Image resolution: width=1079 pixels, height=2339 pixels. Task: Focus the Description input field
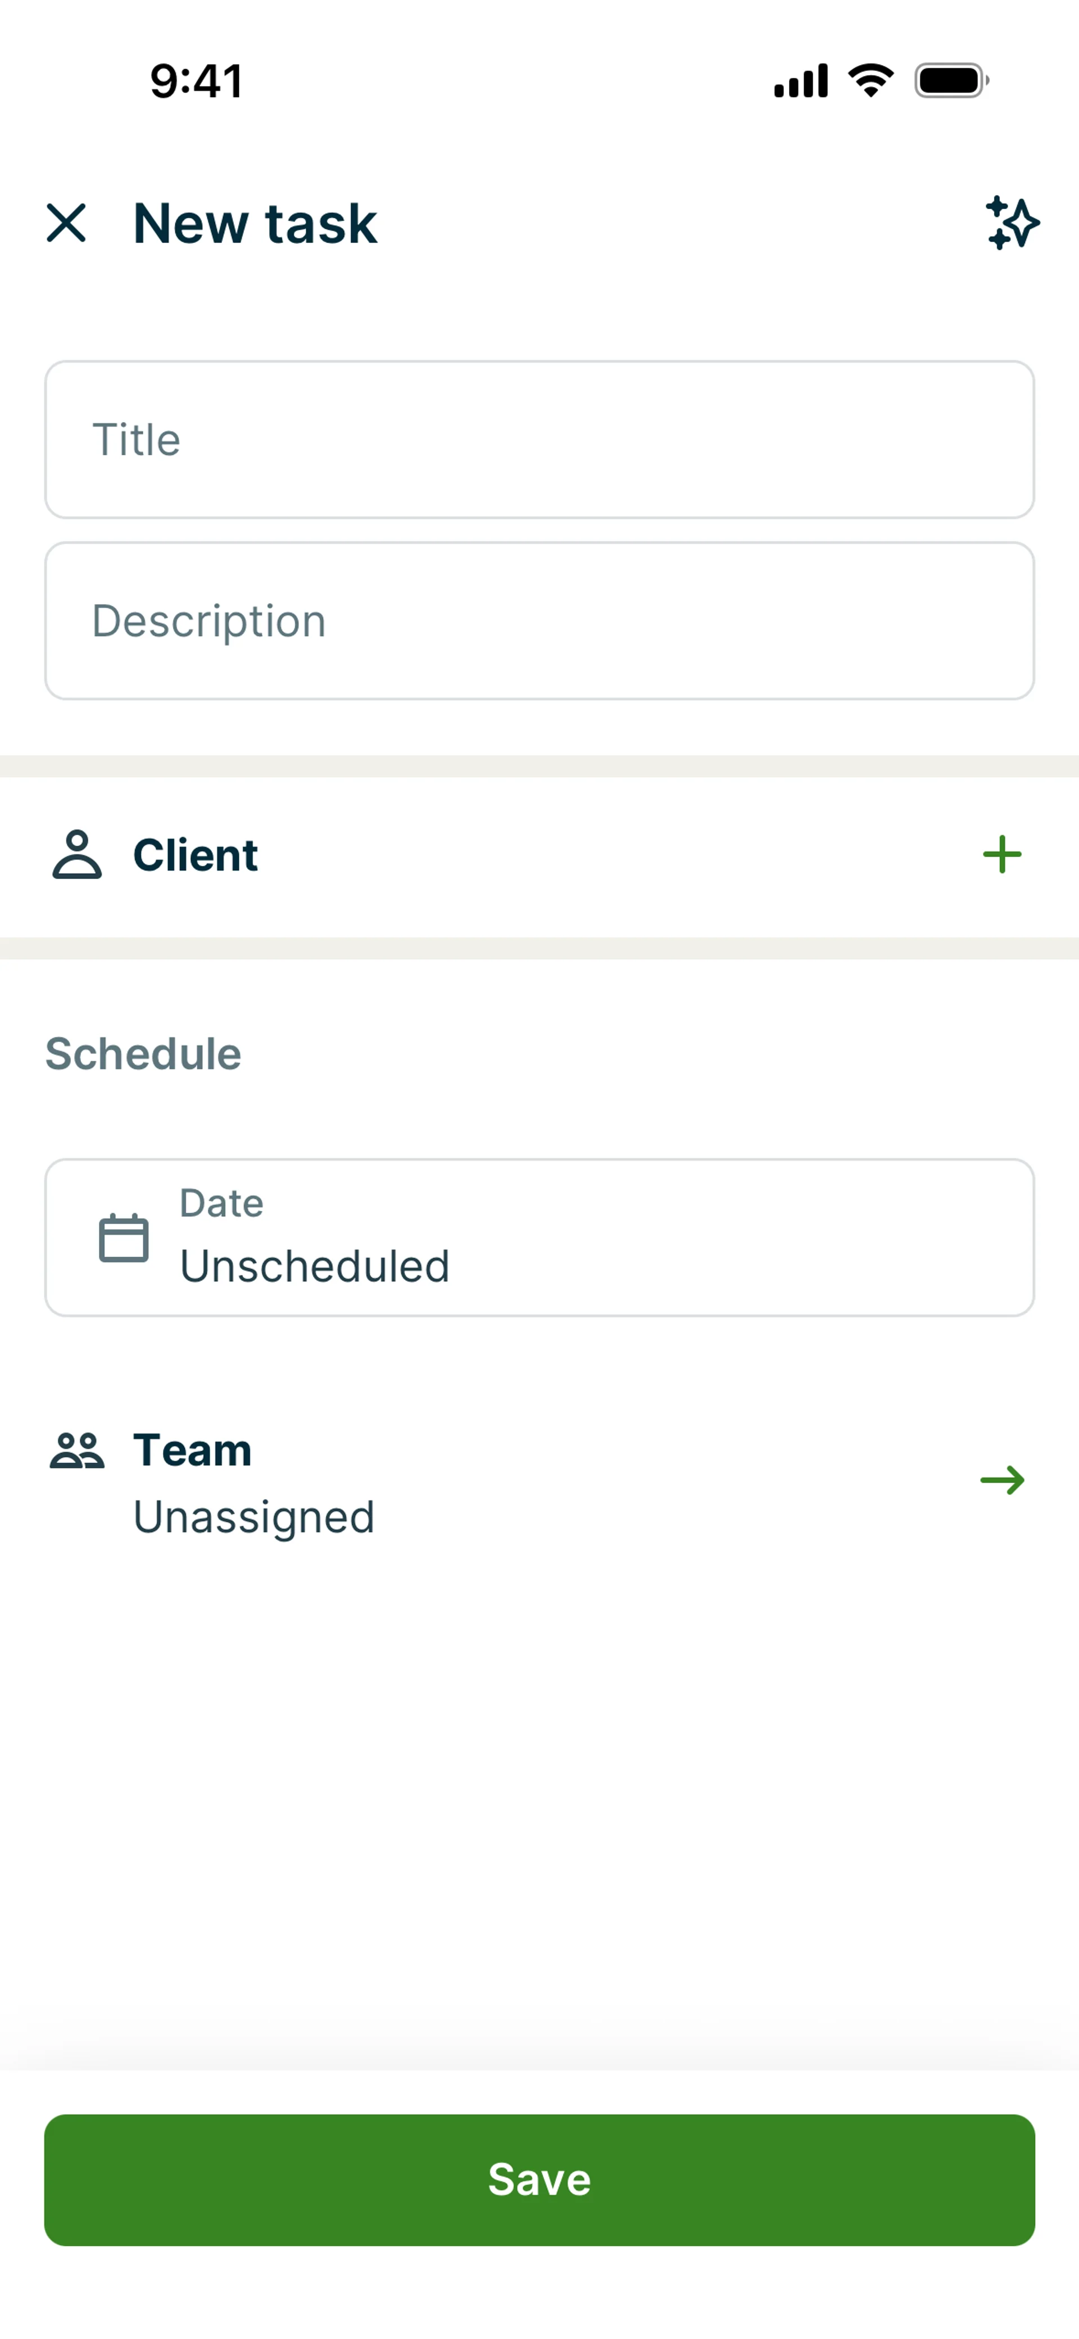click(539, 621)
